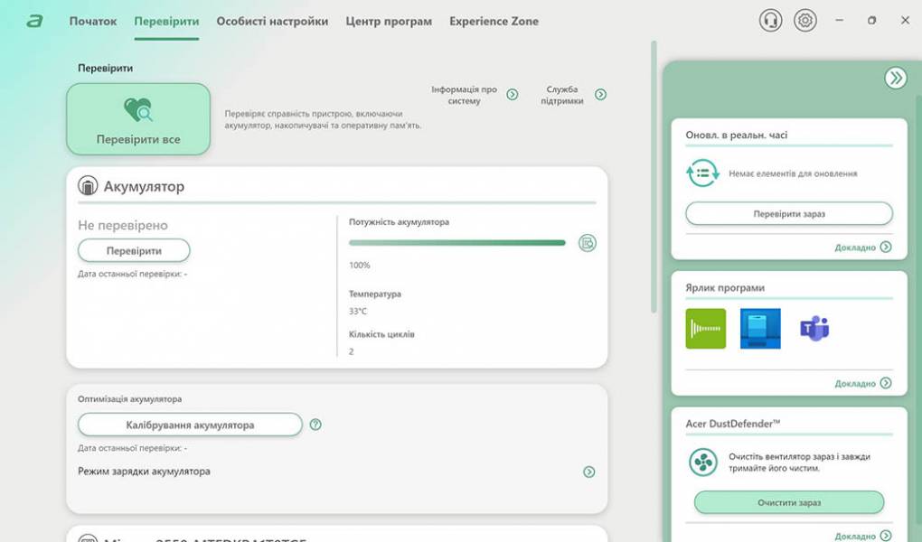Click the battery details icon beside capacity bar

(588, 242)
